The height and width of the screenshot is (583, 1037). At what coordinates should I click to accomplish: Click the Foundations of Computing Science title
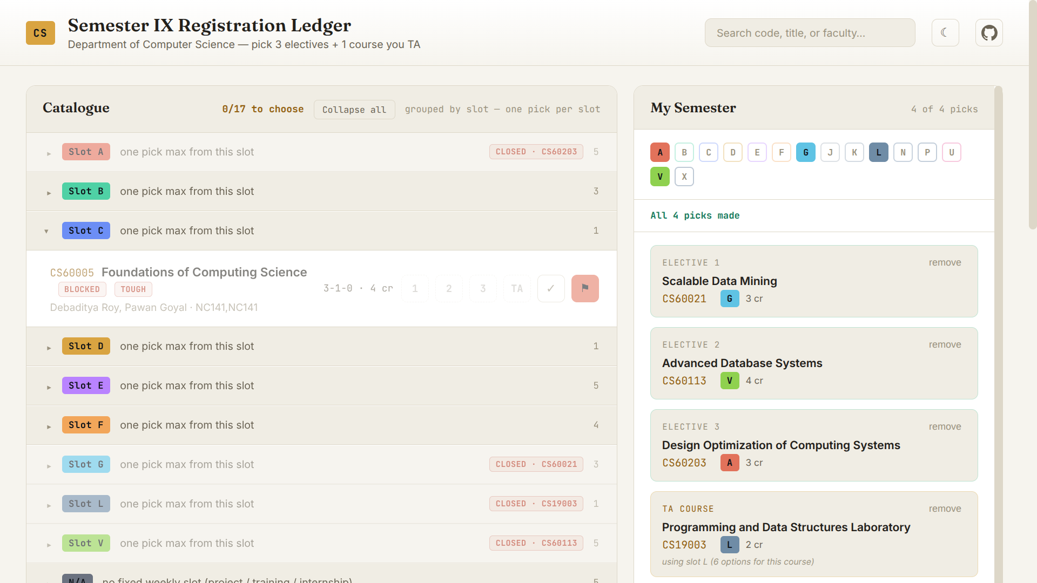(204, 272)
